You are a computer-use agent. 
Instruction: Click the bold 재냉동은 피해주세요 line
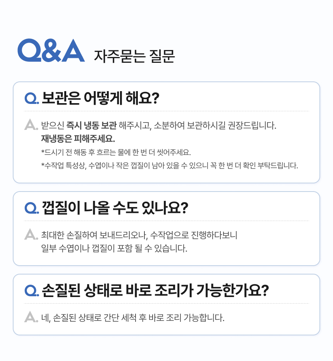pyautogui.click(x=78, y=138)
